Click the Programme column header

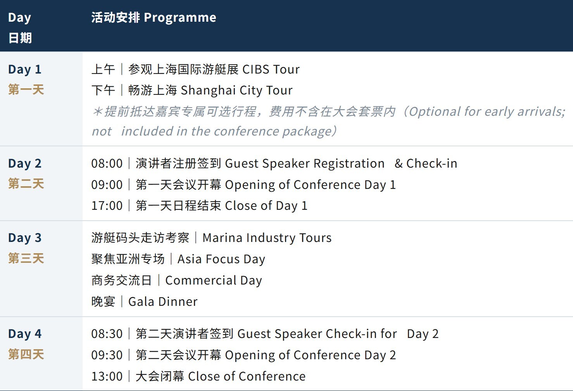click(x=154, y=17)
